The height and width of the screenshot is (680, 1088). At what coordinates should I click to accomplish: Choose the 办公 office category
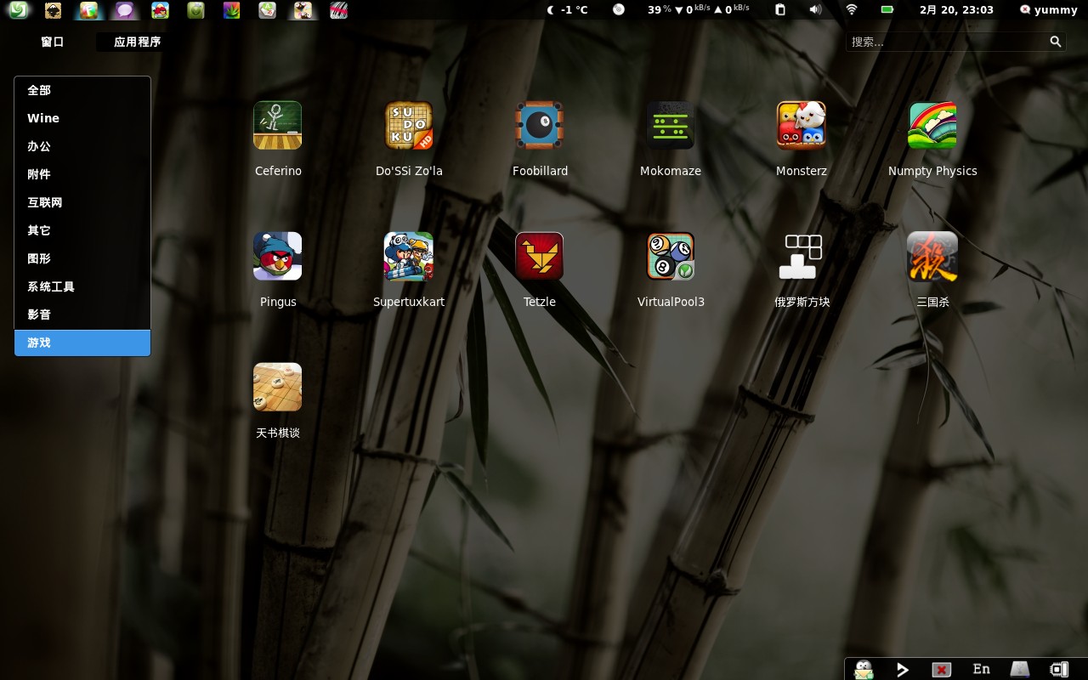pos(82,146)
